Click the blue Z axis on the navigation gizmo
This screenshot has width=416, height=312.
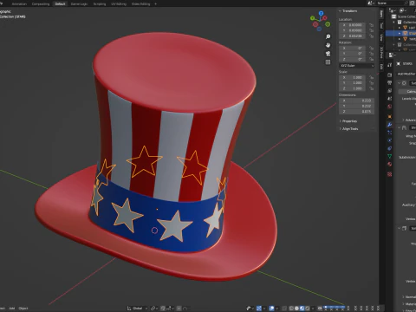pos(321,14)
